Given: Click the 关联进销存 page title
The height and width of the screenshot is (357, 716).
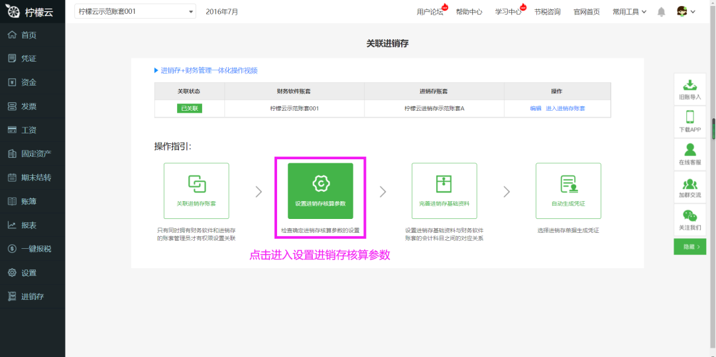Looking at the screenshot, I should click(387, 43).
